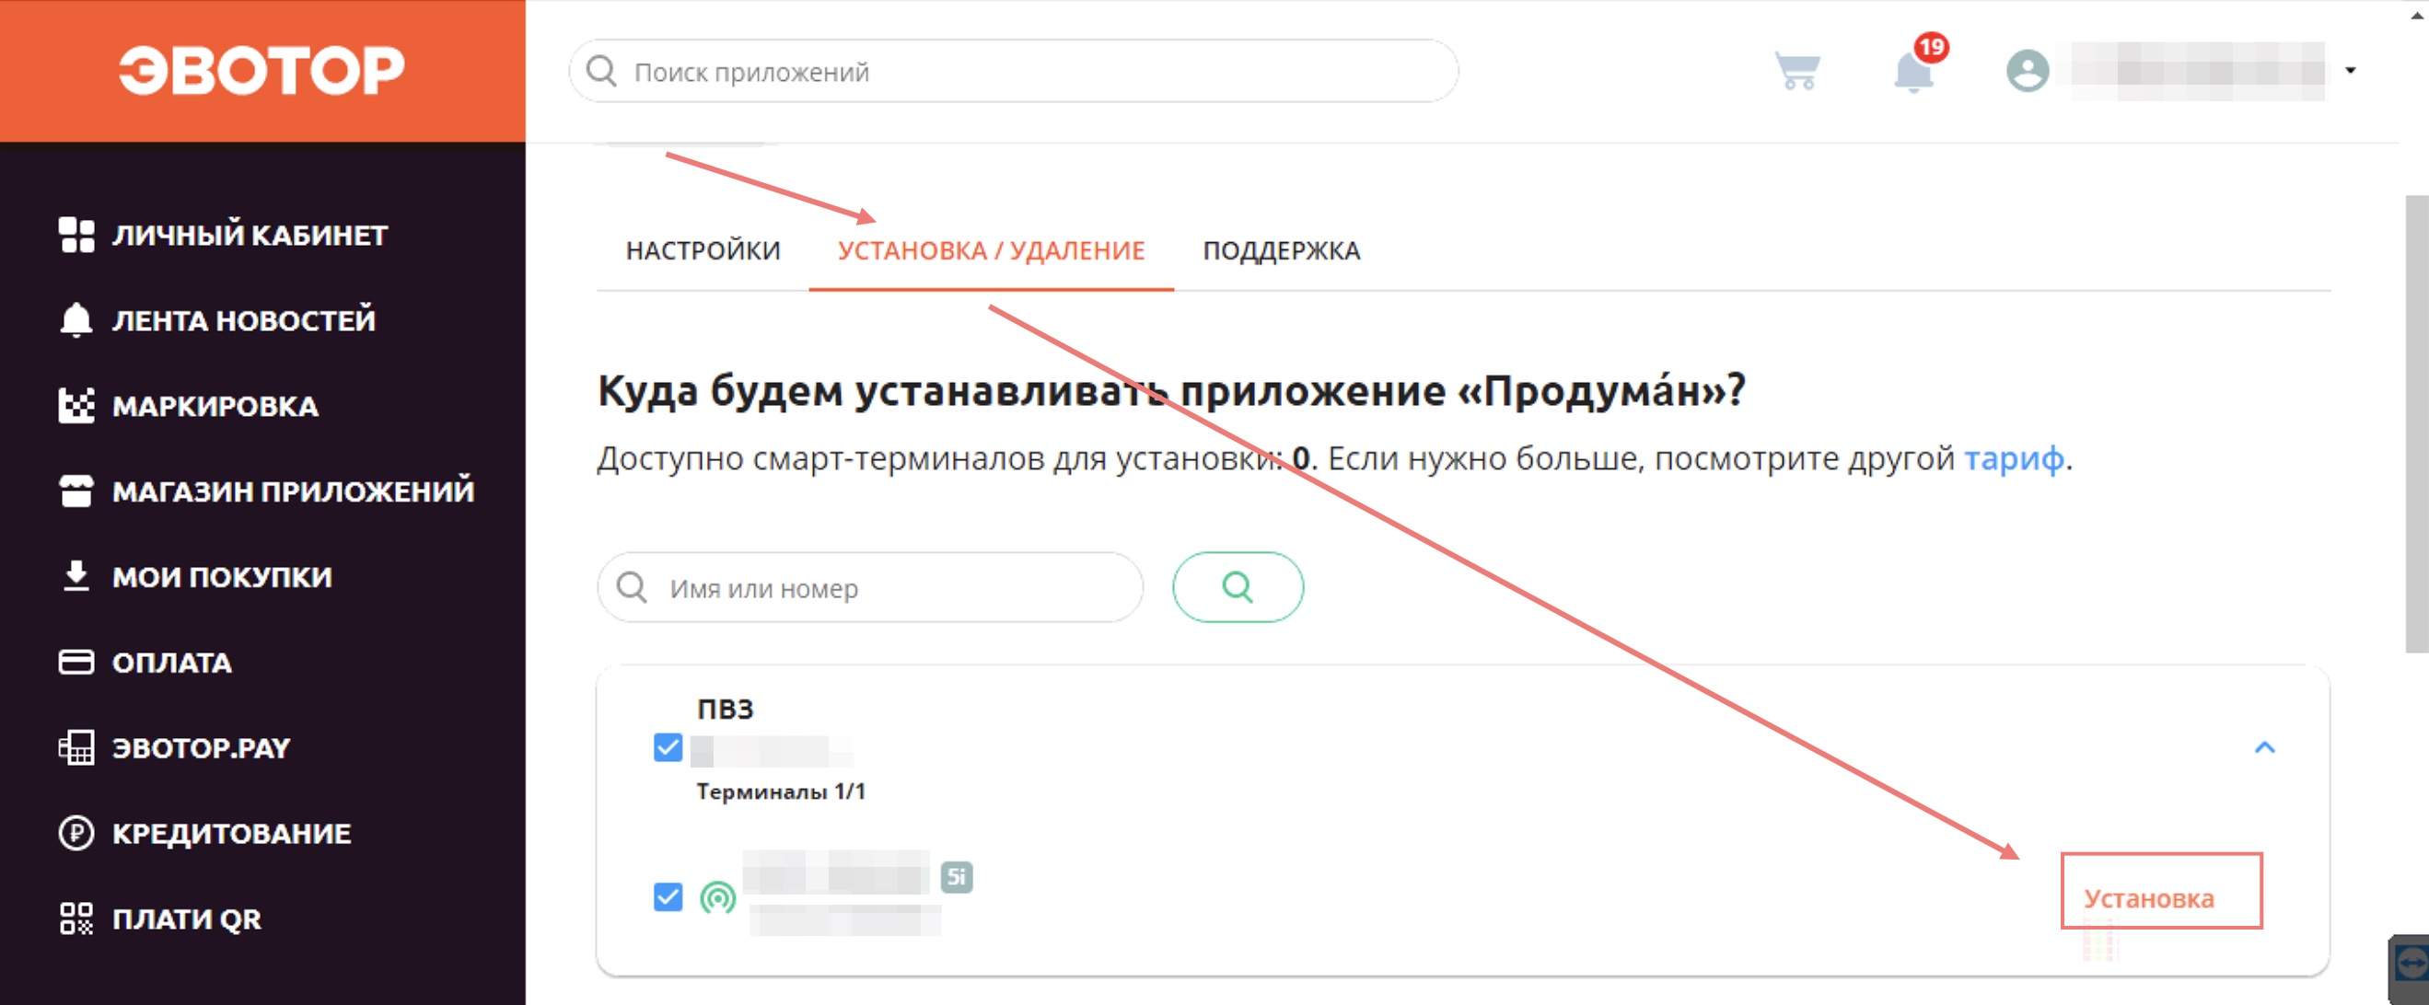Click the page vertical scrollbar

coord(2418,424)
